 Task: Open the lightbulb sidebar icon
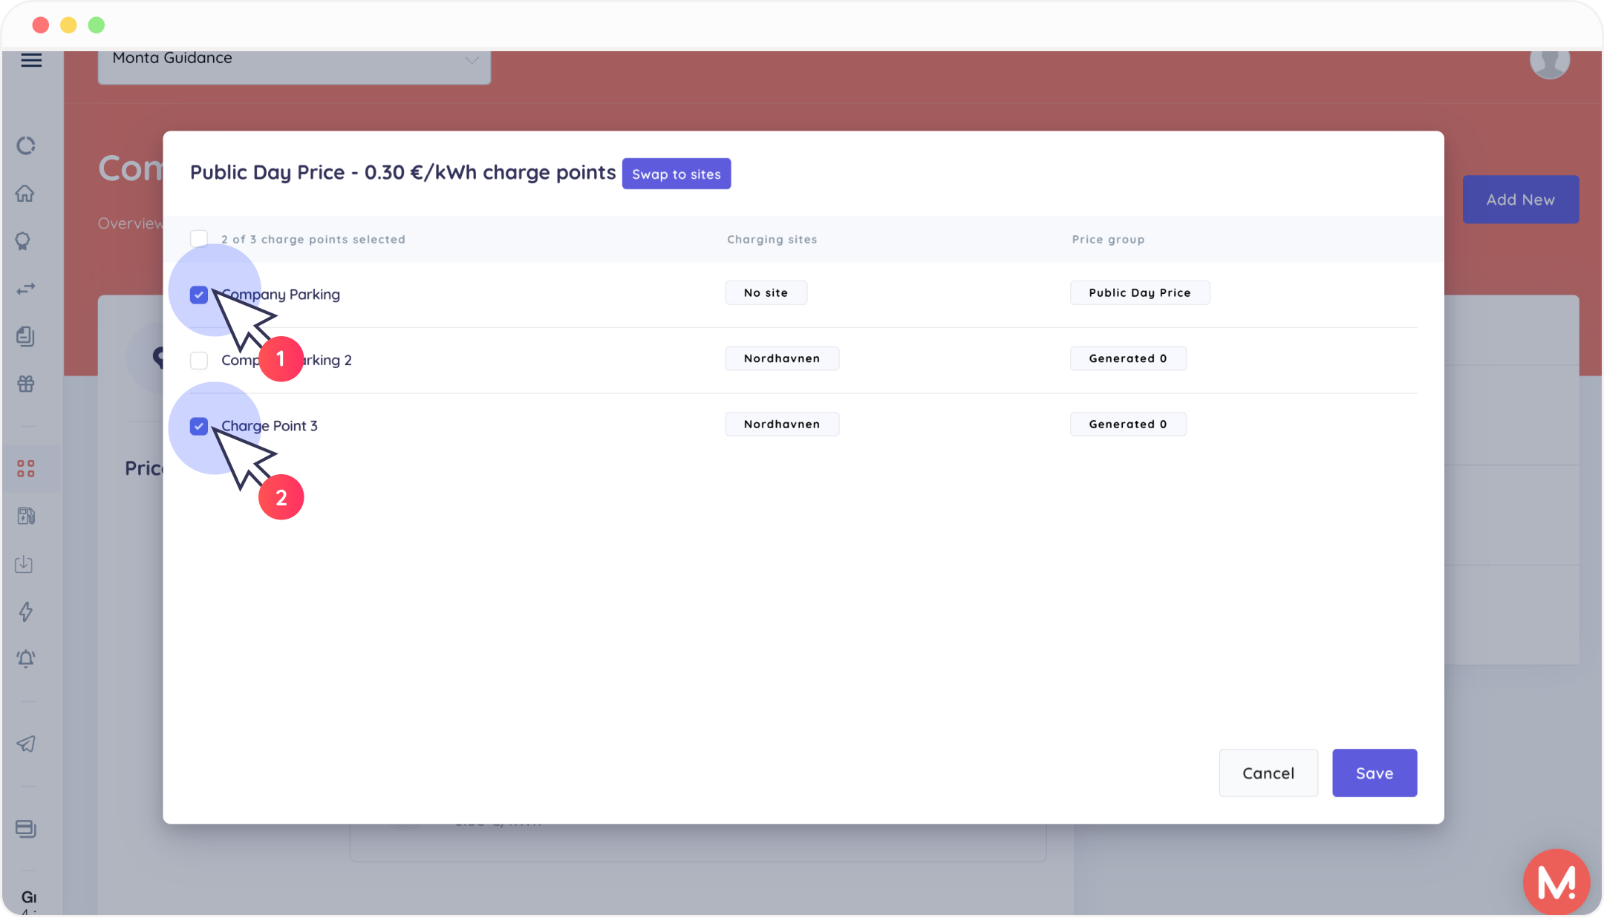23,241
